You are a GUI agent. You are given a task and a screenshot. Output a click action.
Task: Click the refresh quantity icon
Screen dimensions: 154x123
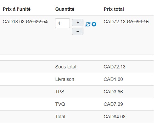pyautogui.click(x=88, y=24)
